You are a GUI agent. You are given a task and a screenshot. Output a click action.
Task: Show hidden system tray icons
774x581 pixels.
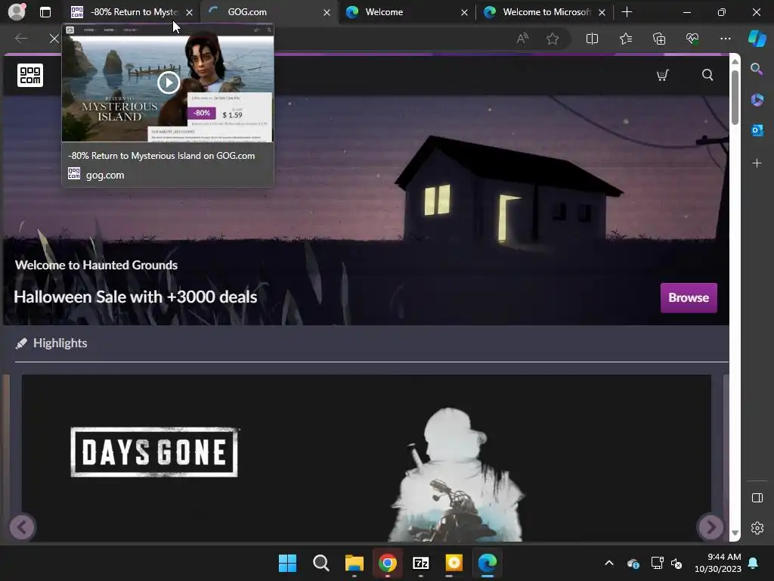(609, 563)
